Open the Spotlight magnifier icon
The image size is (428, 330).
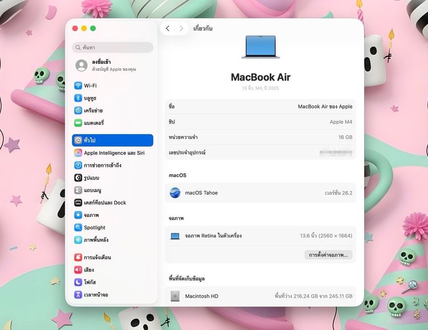point(78,227)
